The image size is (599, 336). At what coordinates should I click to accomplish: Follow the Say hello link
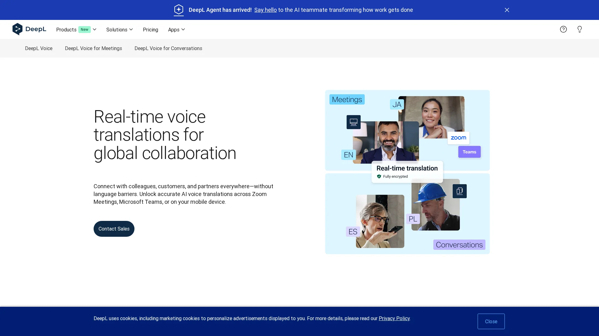pyautogui.click(x=265, y=10)
